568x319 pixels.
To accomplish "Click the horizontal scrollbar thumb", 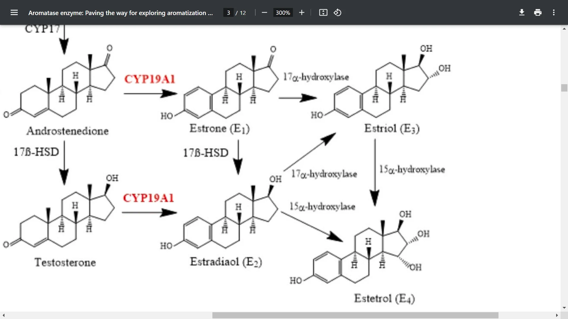I will tap(355, 315).
